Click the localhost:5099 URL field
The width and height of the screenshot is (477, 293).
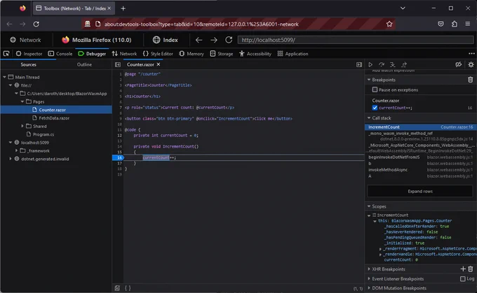click(x=356, y=40)
